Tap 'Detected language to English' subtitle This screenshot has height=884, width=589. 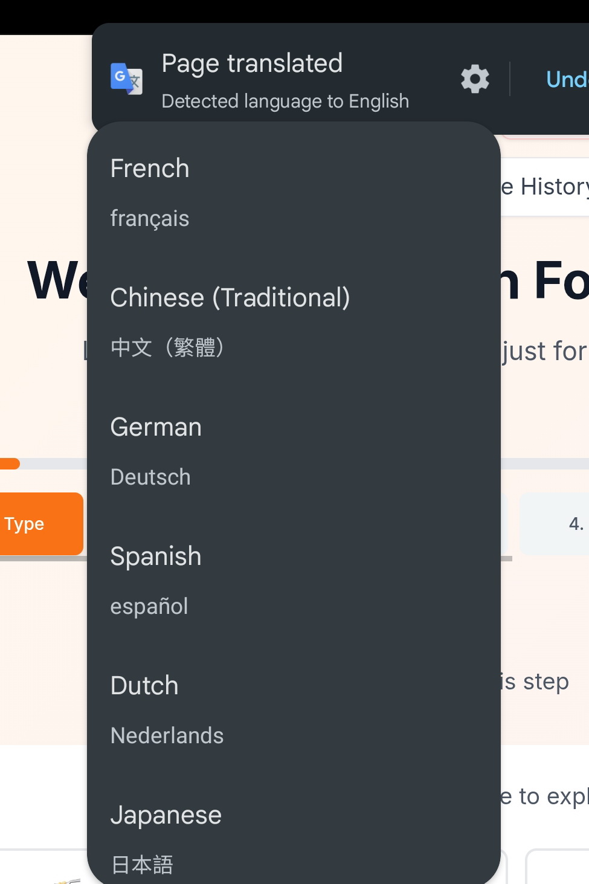(285, 101)
